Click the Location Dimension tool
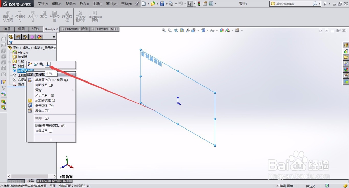This screenshot has width=349, height=188. click(20, 16)
